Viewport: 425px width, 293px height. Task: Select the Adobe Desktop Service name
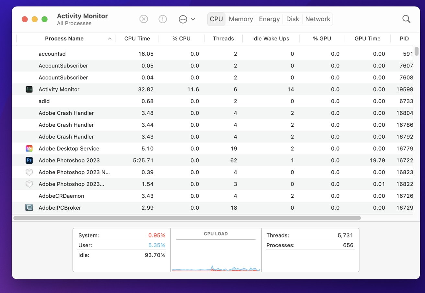point(69,149)
